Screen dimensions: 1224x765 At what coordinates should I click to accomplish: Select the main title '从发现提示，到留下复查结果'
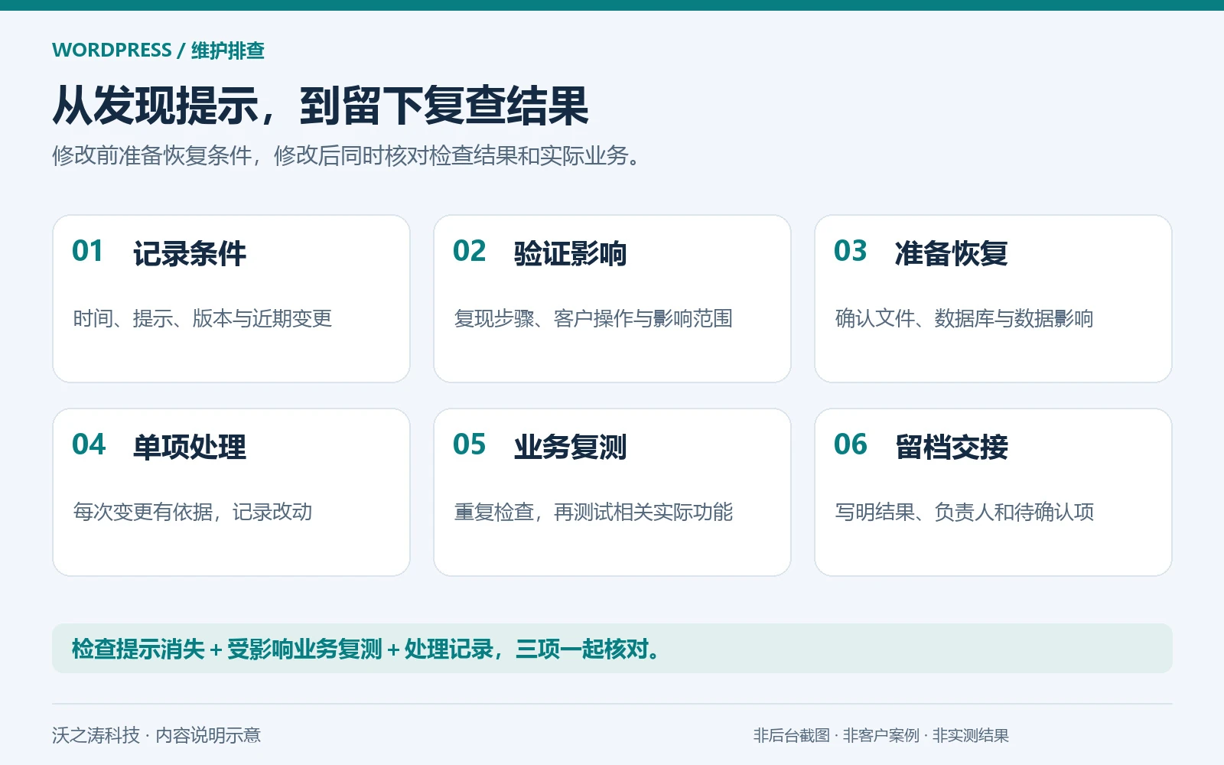[x=321, y=106]
